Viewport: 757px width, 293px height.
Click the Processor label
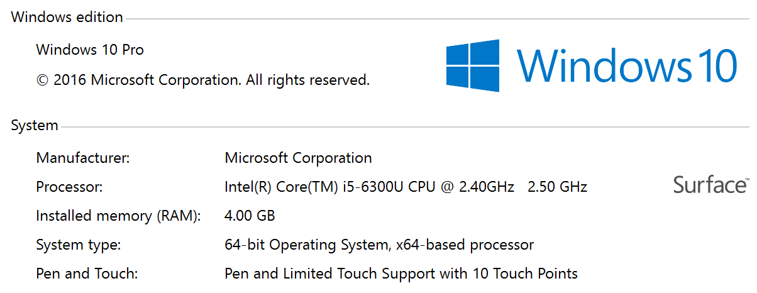(x=69, y=187)
